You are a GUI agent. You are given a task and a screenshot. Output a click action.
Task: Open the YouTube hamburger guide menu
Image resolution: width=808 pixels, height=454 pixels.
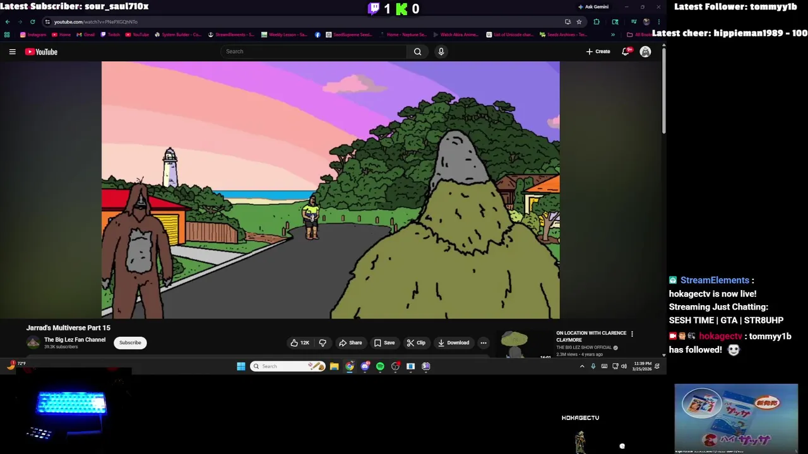(12, 52)
